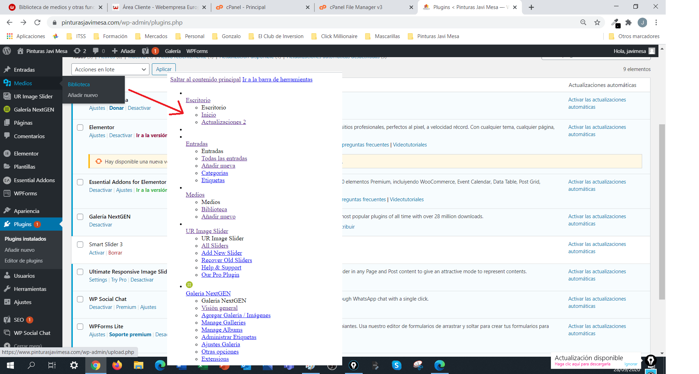Tick the WP Social Chat checkbox
699x374 pixels.
pos(80,299)
